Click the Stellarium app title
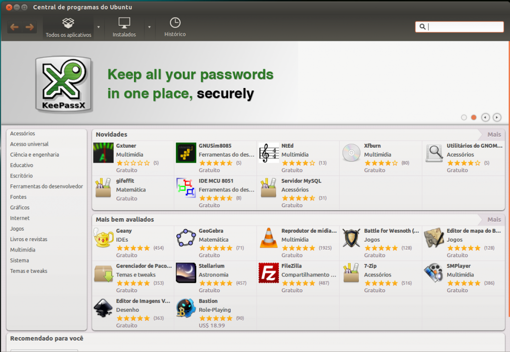Image resolution: width=510 pixels, height=352 pixels. [x=212, y=266]
